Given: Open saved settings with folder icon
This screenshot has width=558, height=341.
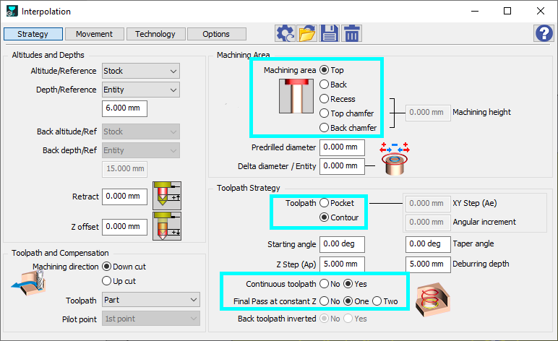Looking at the screenshot, I should pos(307,33).
